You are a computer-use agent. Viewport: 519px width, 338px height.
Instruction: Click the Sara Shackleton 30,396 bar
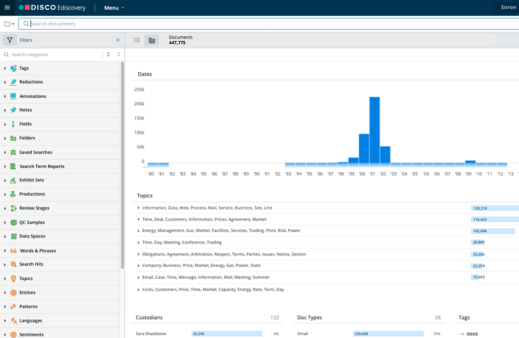(227, 334)
